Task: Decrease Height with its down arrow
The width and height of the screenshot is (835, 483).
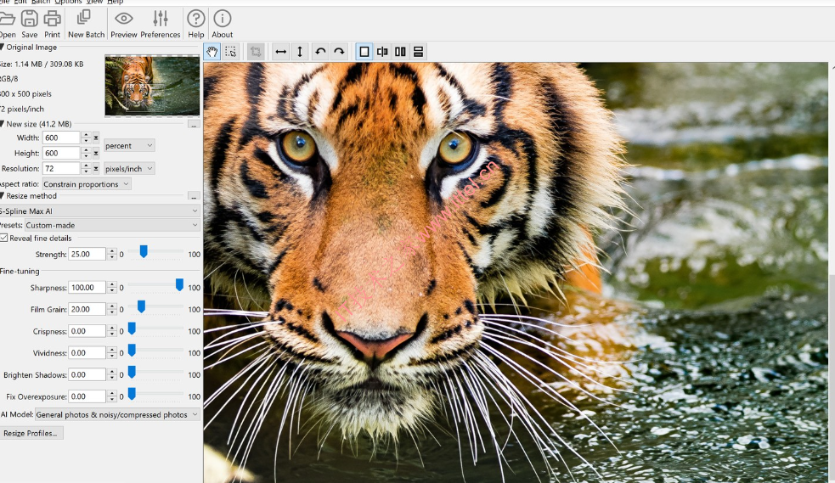Action: [87, 156]
